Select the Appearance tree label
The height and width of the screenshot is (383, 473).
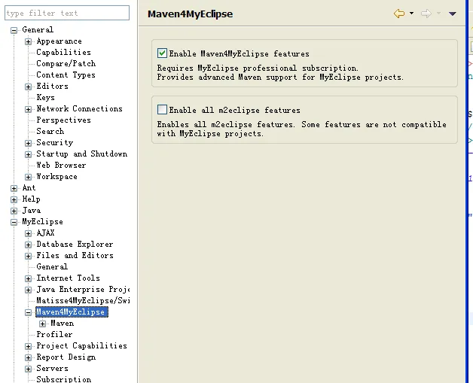59,41
